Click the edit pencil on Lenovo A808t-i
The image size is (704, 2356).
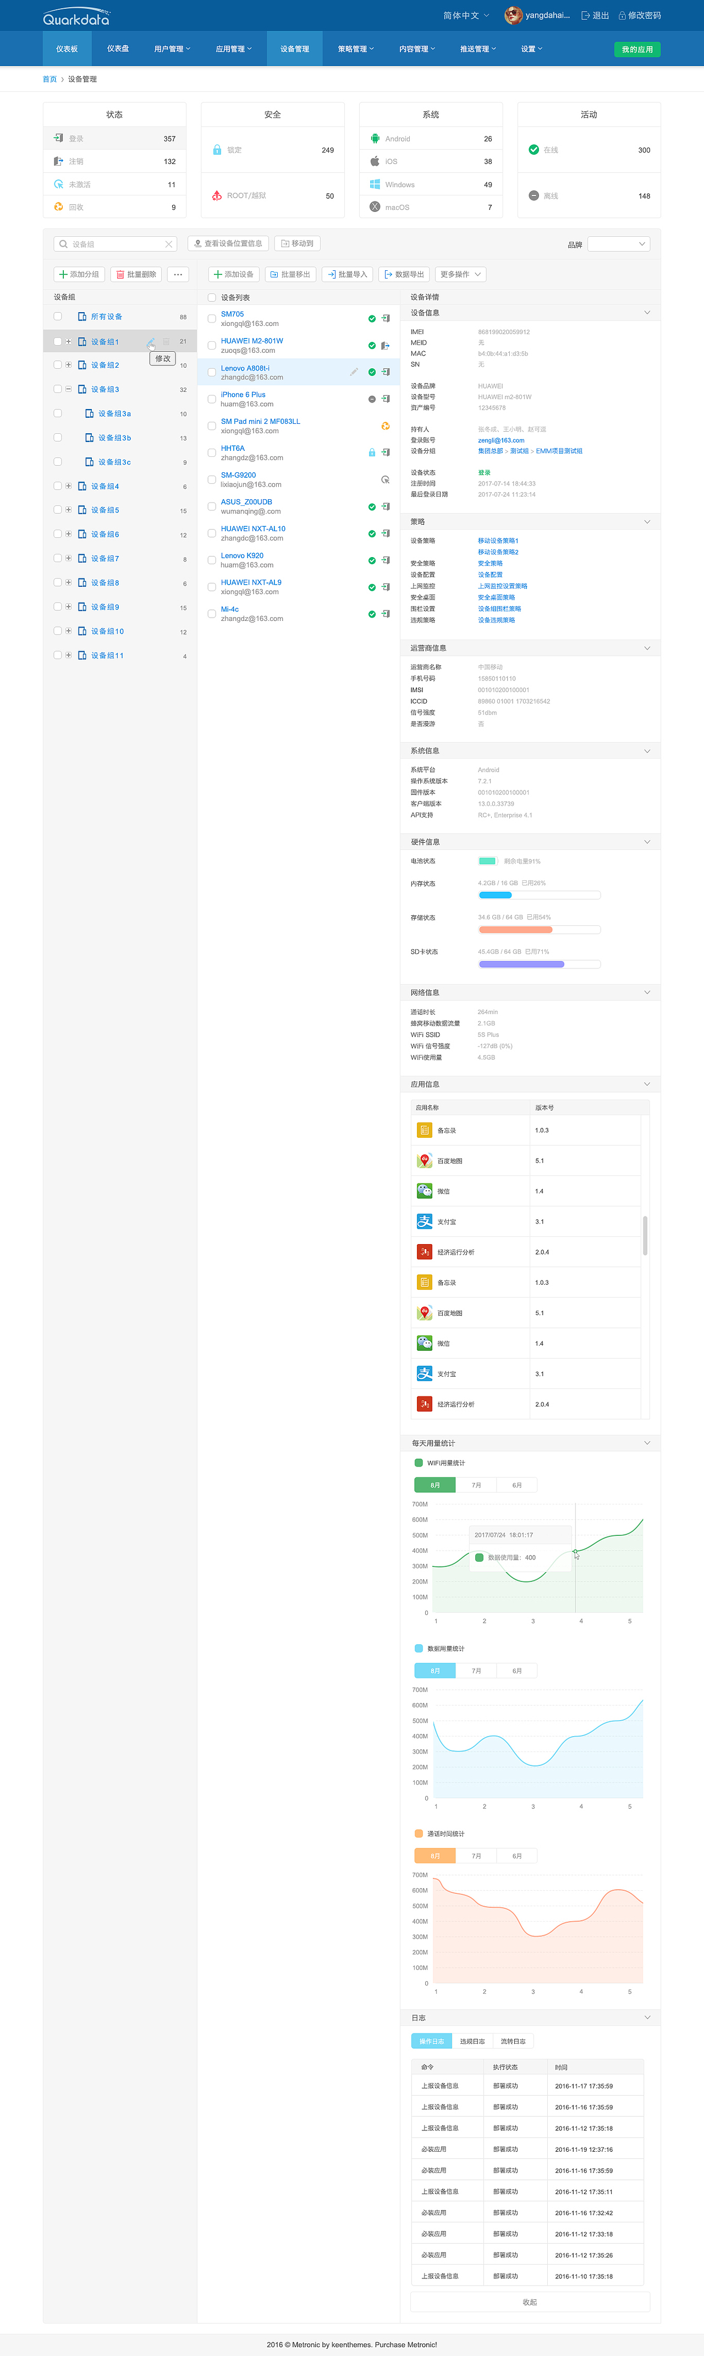(354, 372)
